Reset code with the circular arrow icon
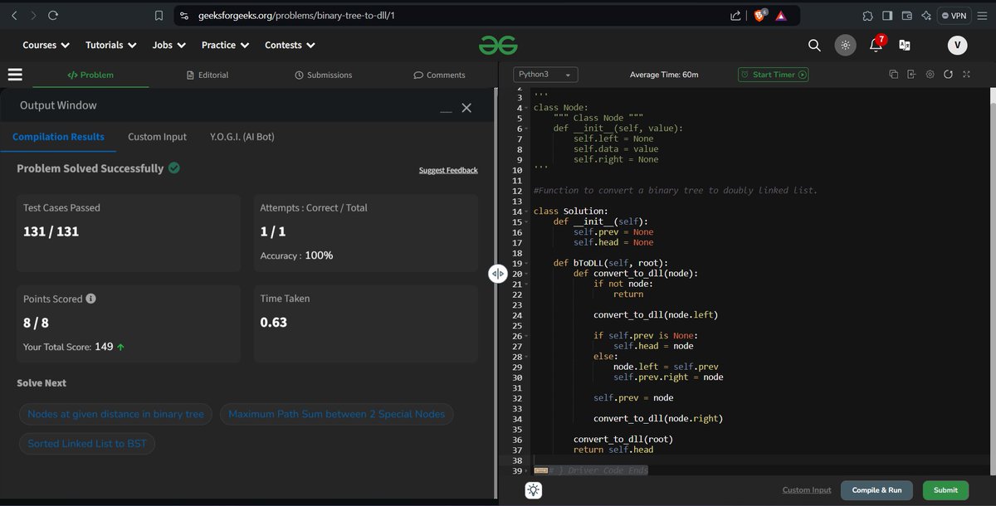Viewport: 996px width, 506px height. [x=948, y=75]
